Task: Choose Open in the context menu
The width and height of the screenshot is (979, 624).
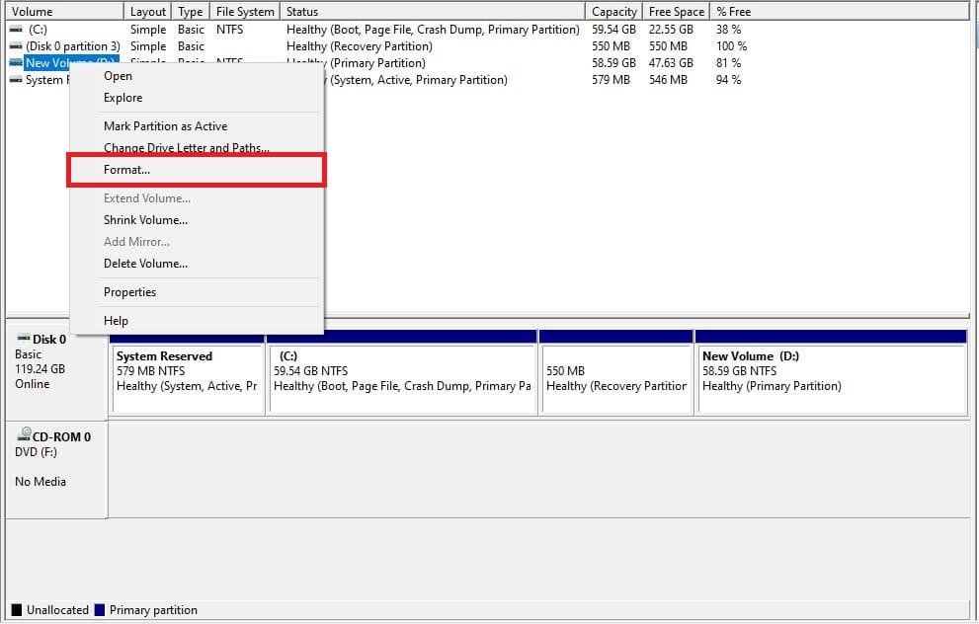Action: (118, 76)
